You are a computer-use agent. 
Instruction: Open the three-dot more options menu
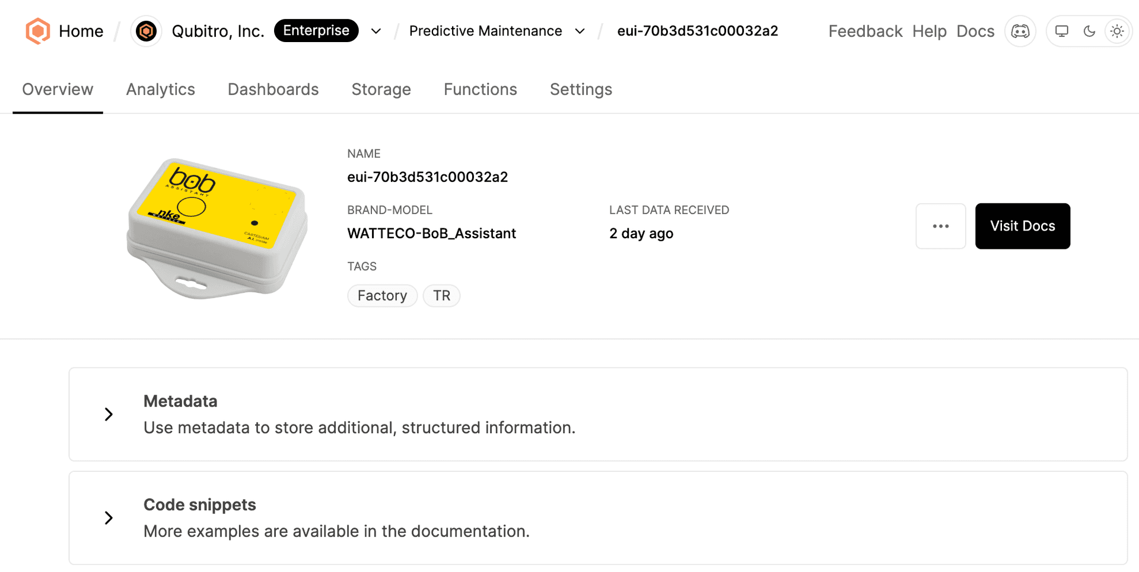pyautogui.click(x=940, y=226)
